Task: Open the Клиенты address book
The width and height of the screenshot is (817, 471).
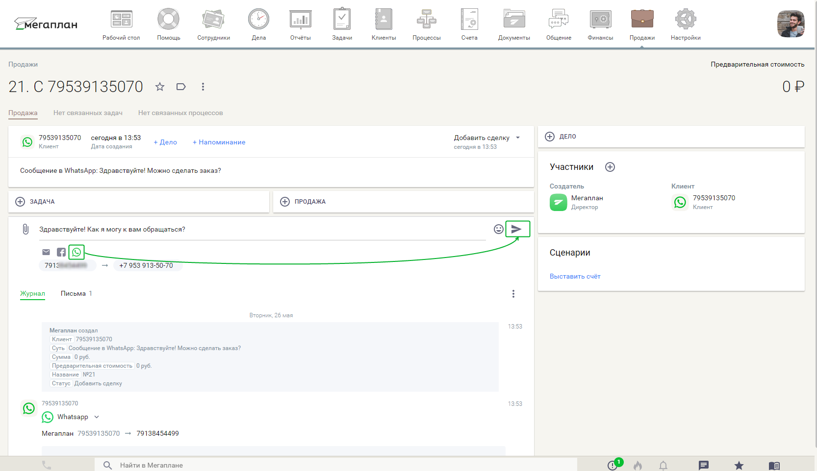Action: pos(384,25)
